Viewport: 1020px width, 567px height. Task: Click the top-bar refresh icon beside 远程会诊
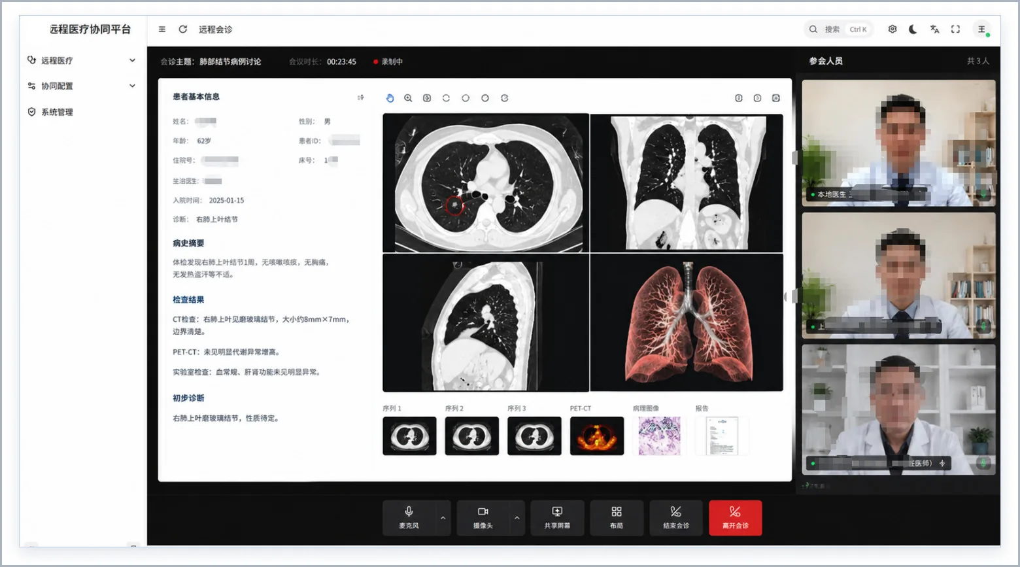[x=183, y=29]
